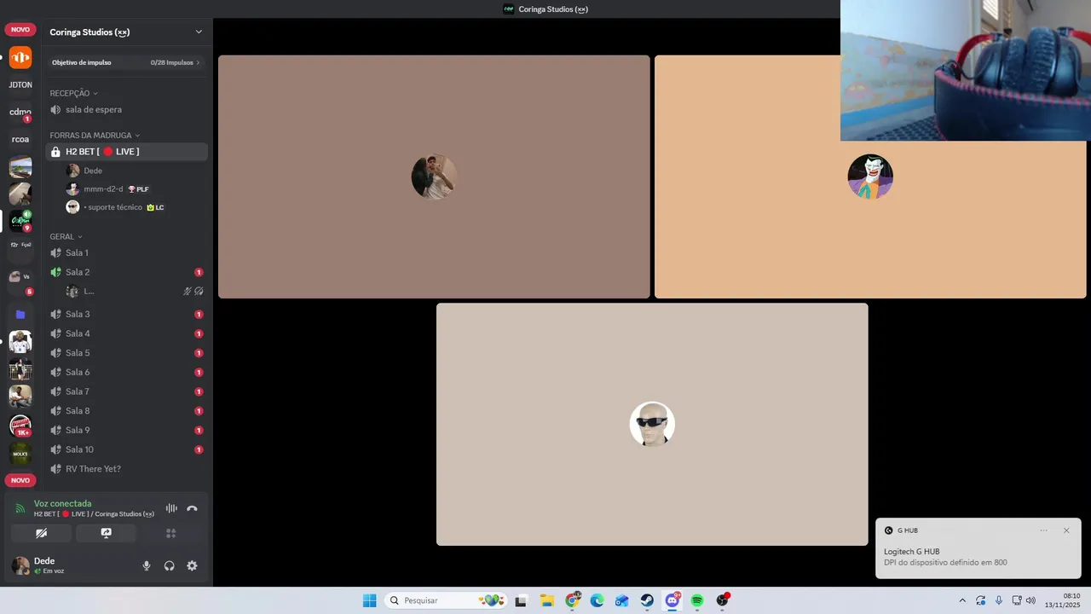Open the server with 1K+ badge

[20, 426]
